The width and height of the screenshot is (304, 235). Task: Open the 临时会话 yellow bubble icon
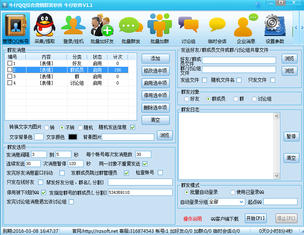coord(217,28)
